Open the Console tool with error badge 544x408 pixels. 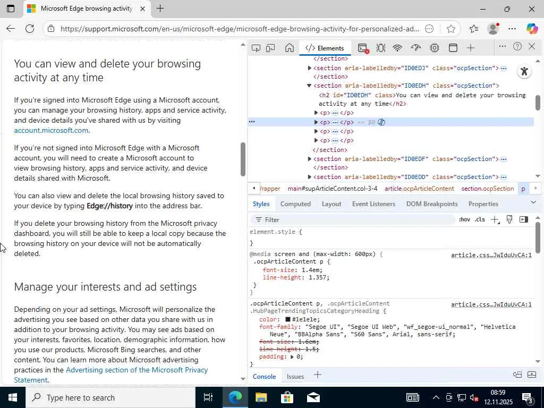[363, 48]
